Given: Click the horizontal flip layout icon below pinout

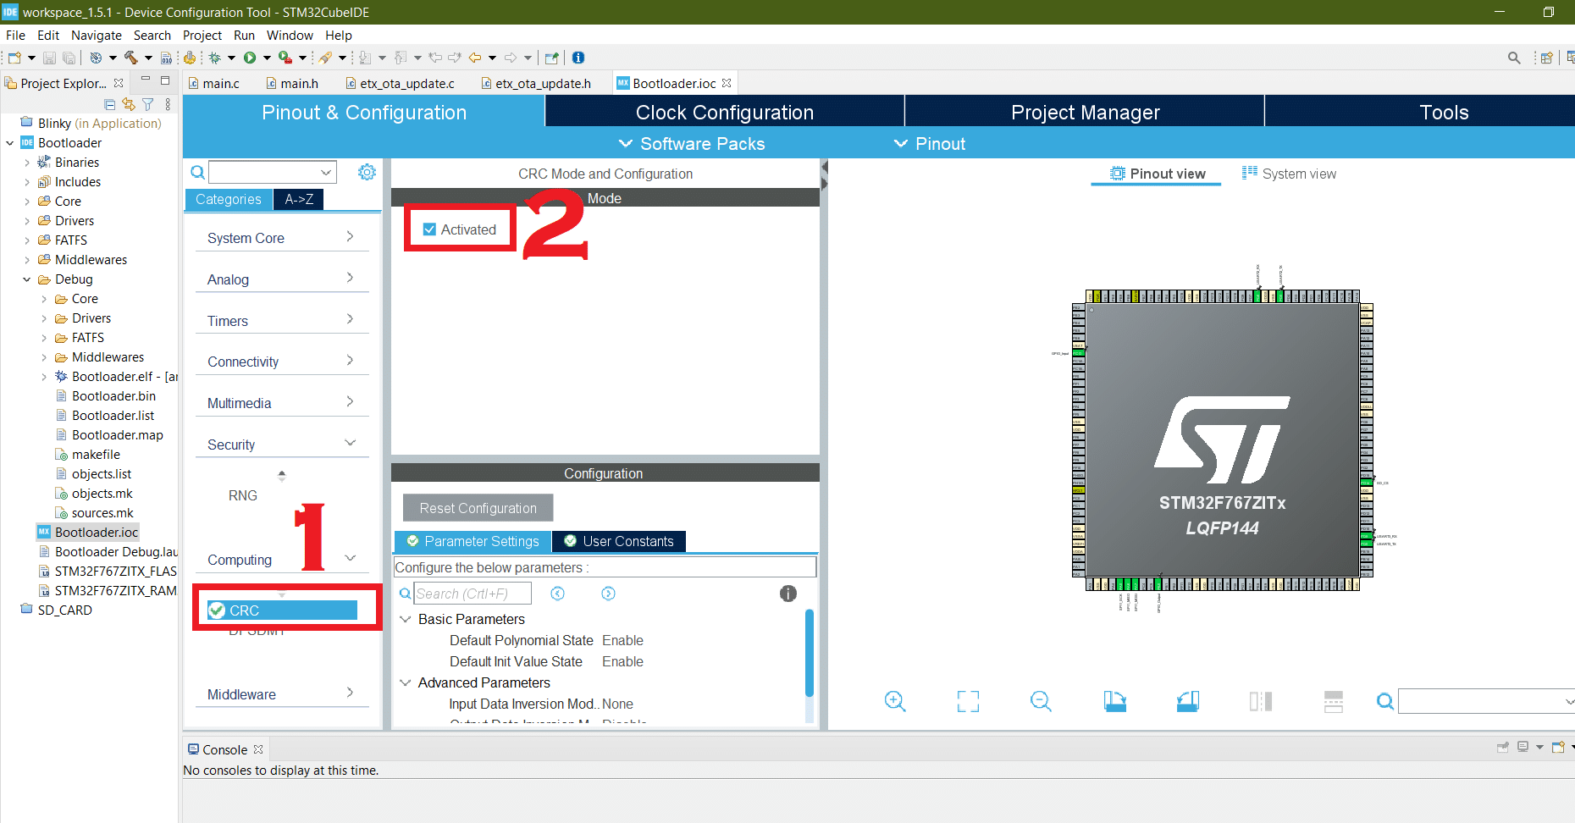Looking at the screenshot, I should tap(1261, 701).
